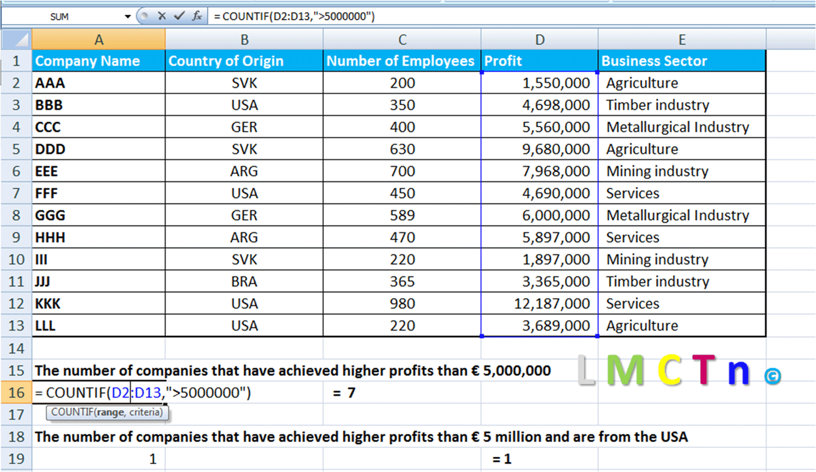
Task: Click the profit value 6,000,000
Action: click(540, 215)
